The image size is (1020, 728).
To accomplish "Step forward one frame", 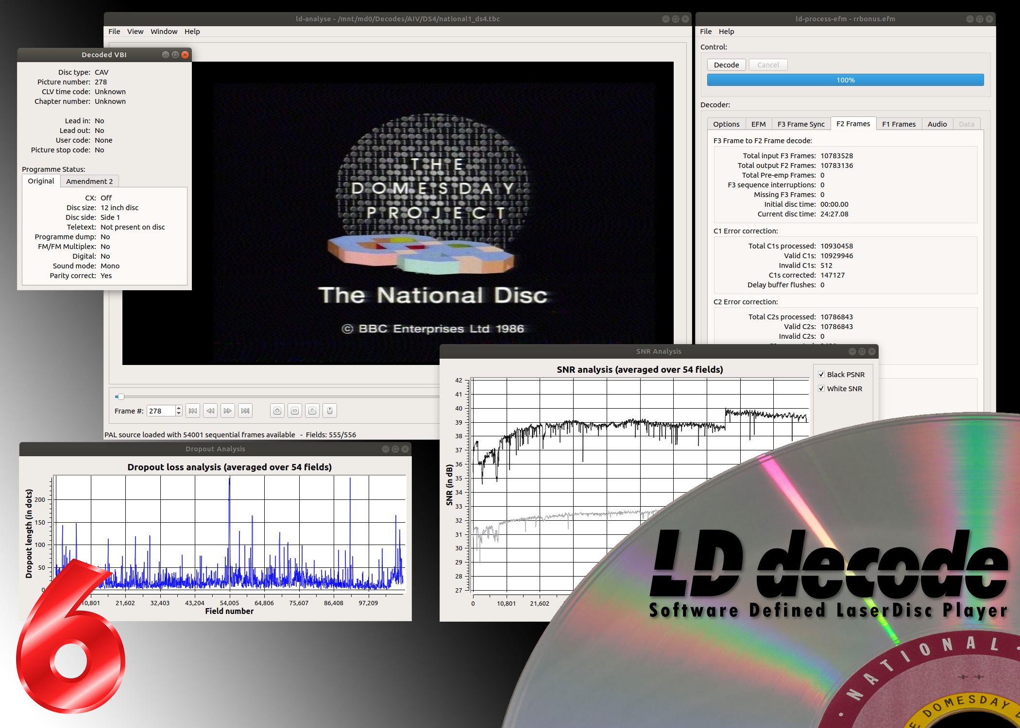I will tap(228, 411).
